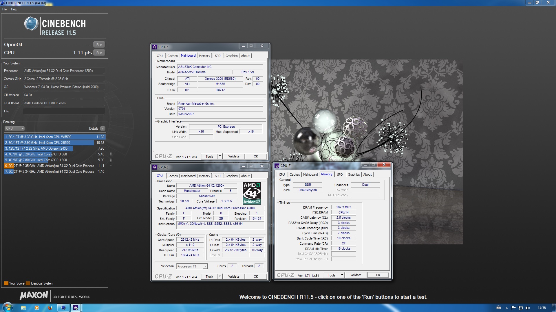The image size is (556, 312).
Task: Click title icon of the Memory CPU-Z window
Action: coord(277,166)
